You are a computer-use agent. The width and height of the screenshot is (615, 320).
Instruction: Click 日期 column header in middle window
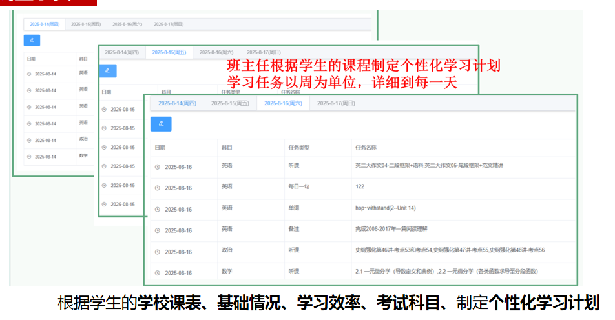[x=107, y=92]
